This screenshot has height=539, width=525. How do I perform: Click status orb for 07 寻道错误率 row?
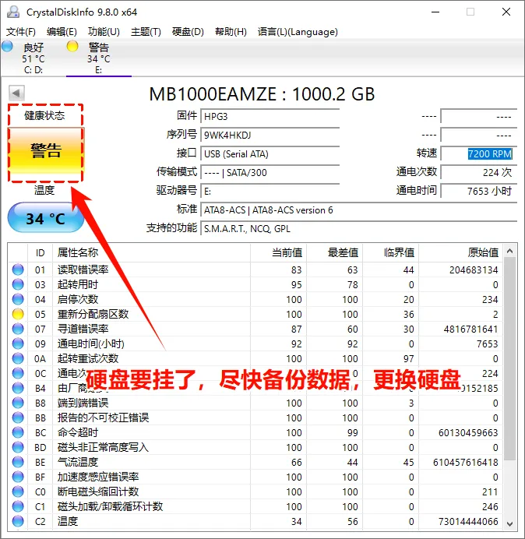point(18,329)
